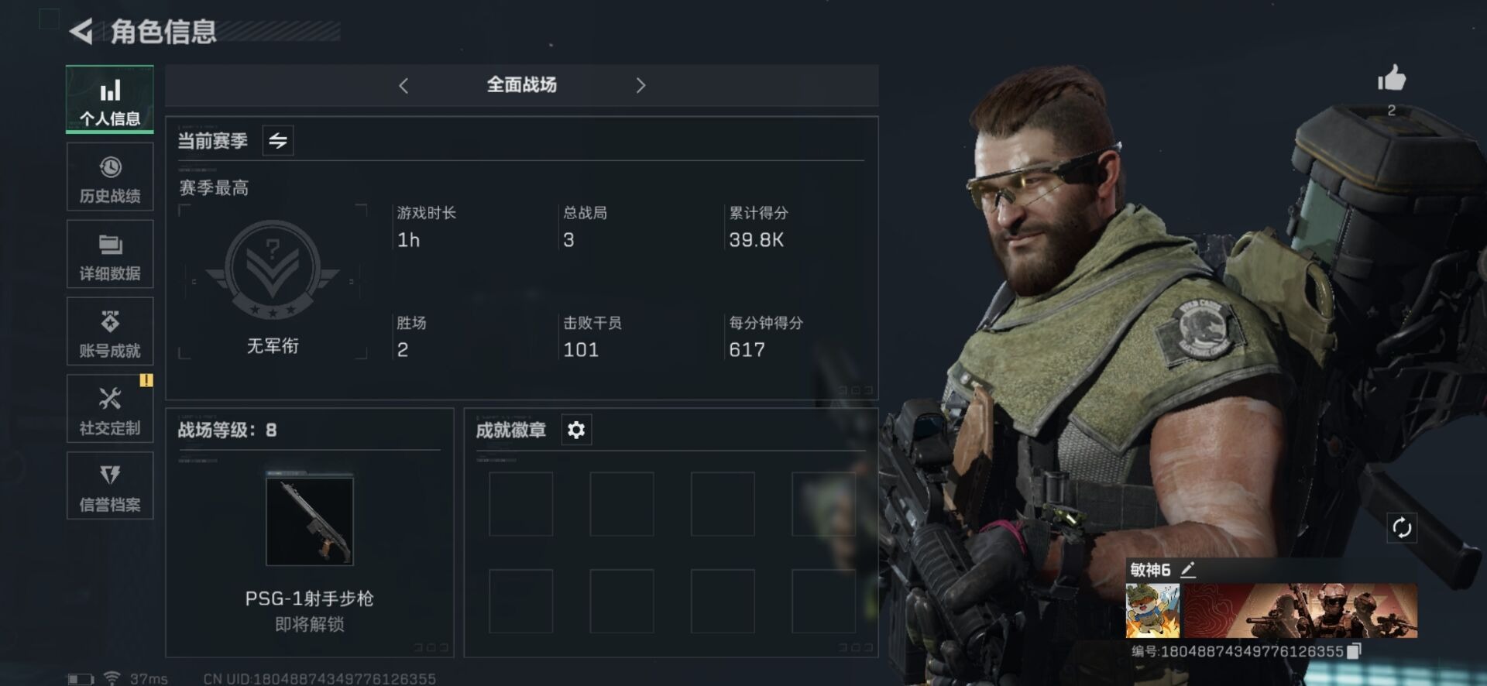Viewport: 1487px width, 686px height.
Task: Click the 无军衔 rank emblem
Action: point(273,269)
